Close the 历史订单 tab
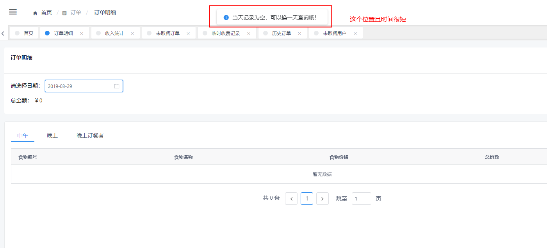 299,33
